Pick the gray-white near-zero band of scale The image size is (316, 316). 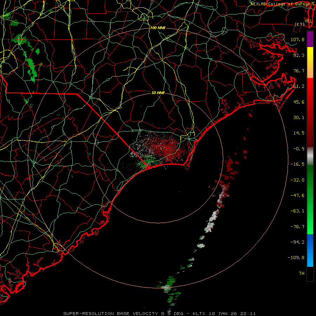310,156
